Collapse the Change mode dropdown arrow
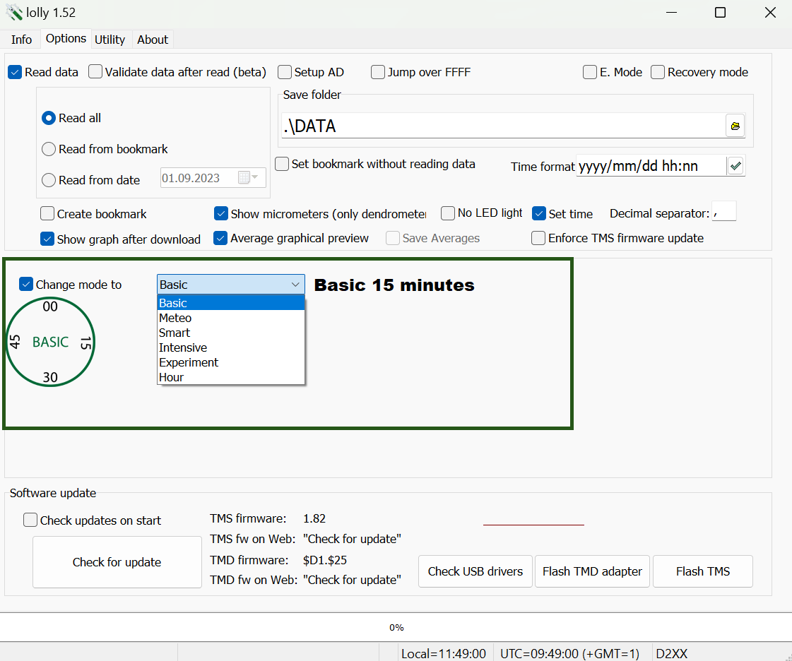The image size is (792, 661). pyautogui.click(x=295, y=285)
